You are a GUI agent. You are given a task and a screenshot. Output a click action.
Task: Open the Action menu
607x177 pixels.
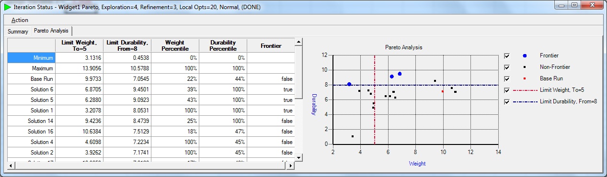20,20
